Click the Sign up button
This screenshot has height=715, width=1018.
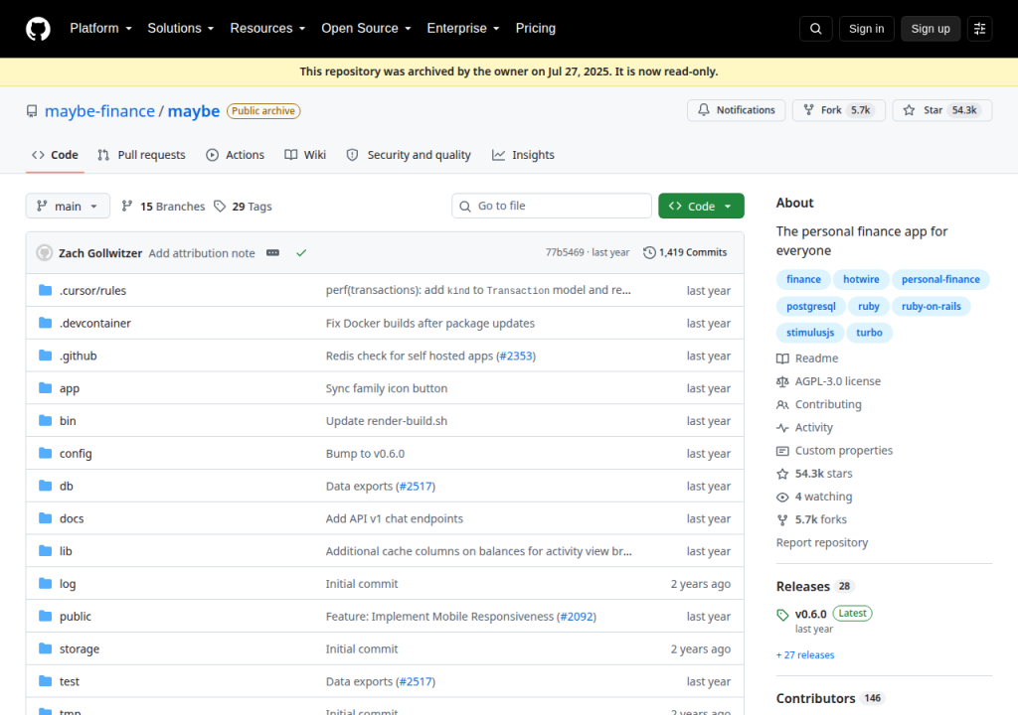pyautogui.click(x=931, y=29)
